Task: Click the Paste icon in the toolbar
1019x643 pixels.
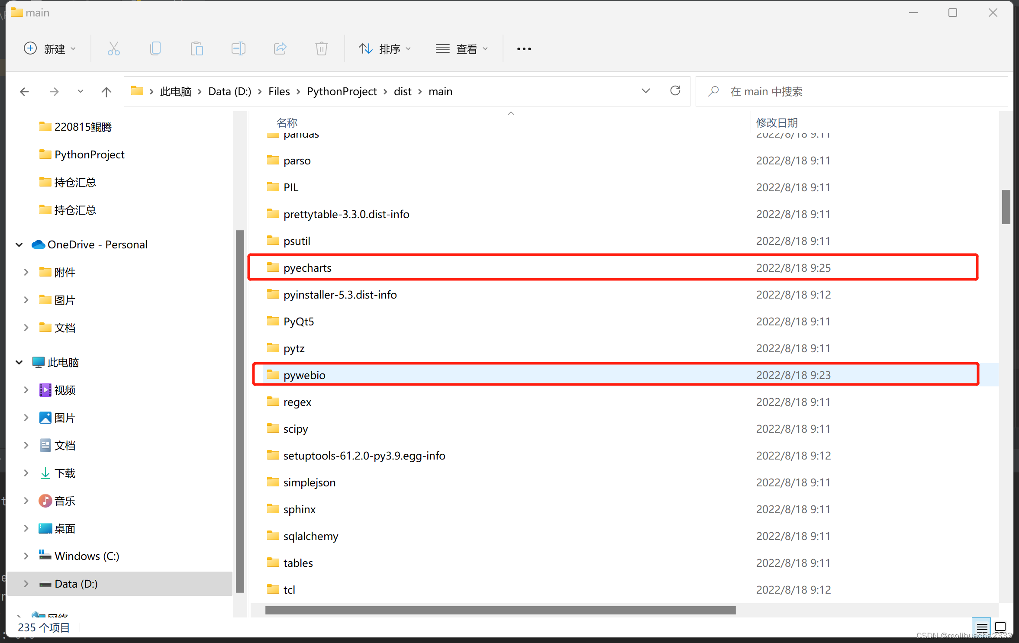Action: [x=197, y=48]
